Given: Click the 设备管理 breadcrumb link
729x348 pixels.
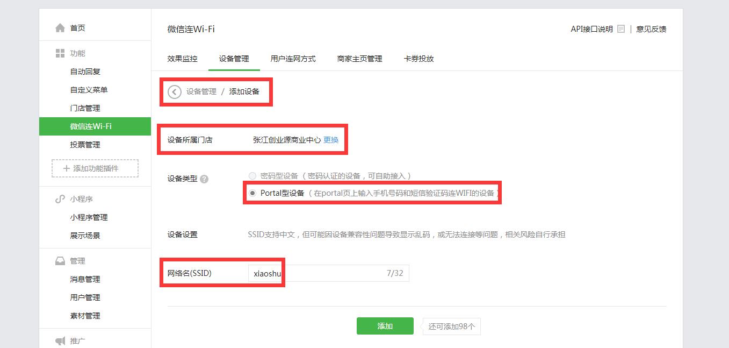Looking at the screenshot, I should tap(201, 91).
